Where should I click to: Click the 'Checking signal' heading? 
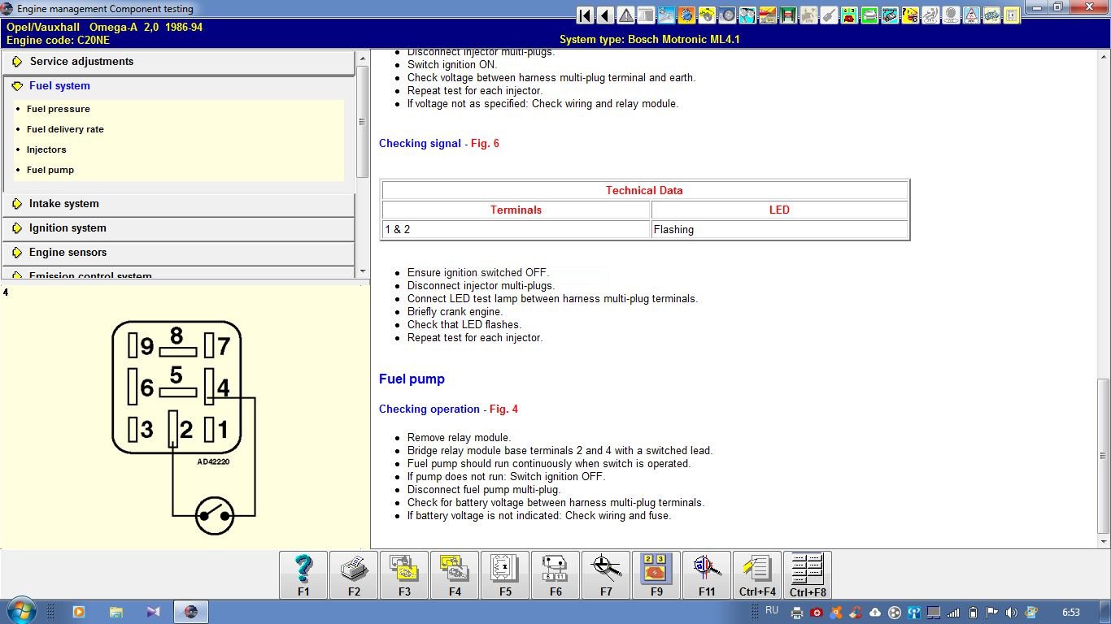point(420,144)
